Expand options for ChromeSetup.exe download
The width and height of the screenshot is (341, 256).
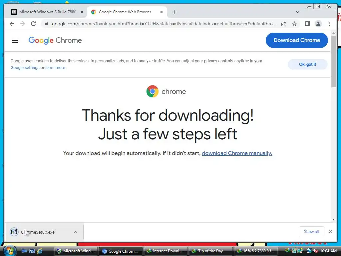tap(76, 232)
